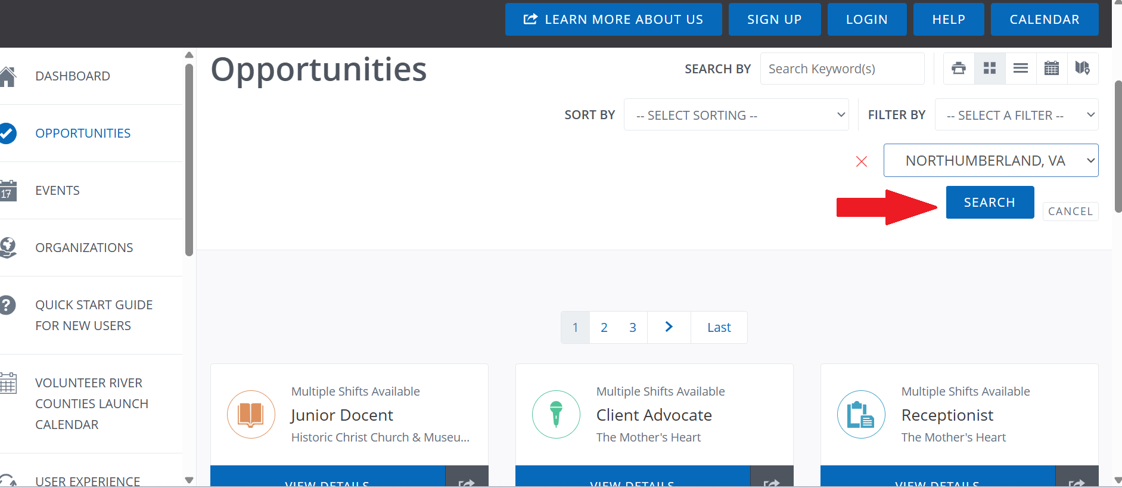Screen dimensions: 1122x488
Task: Open the Northumberland, VA location dropdown
Action: click(x=991, y=160)
